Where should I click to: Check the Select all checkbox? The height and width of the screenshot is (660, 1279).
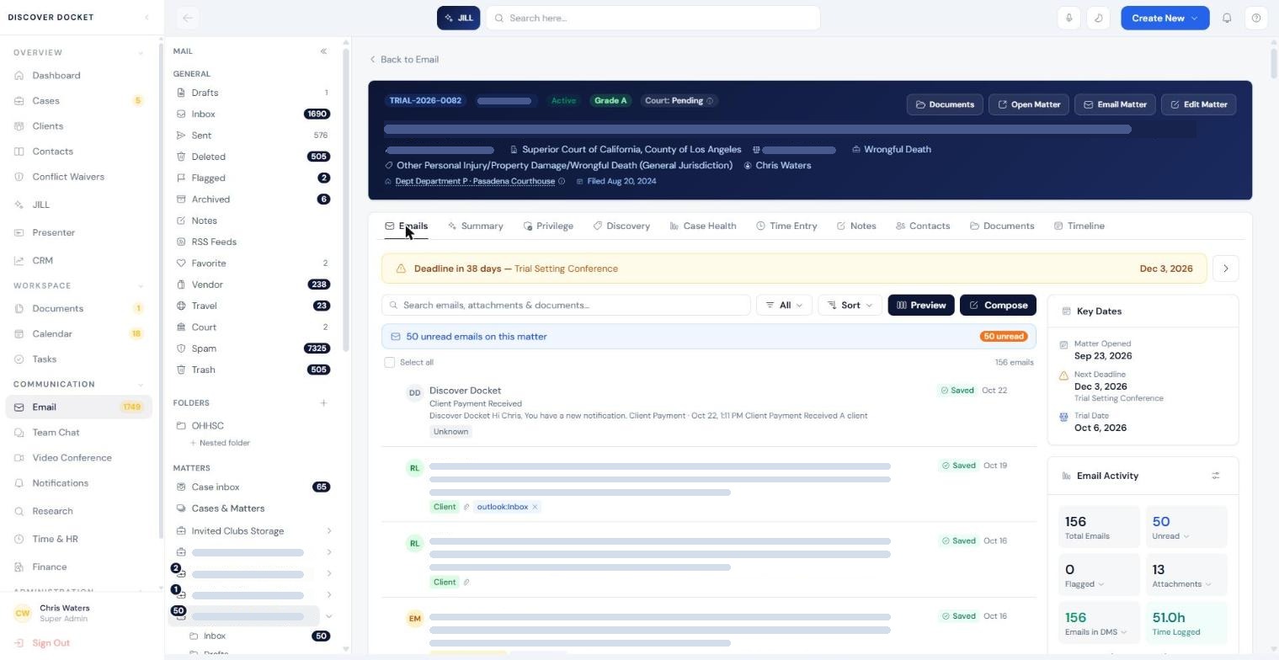[389, 363]
